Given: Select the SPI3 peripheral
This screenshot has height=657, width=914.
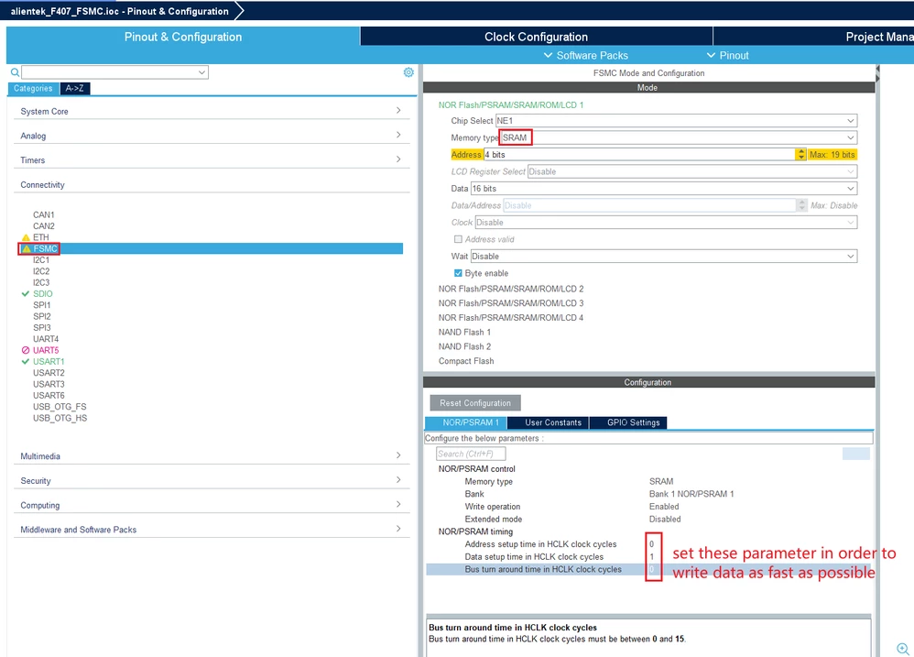Looking at the screenshot, I should tap(42, 328).
